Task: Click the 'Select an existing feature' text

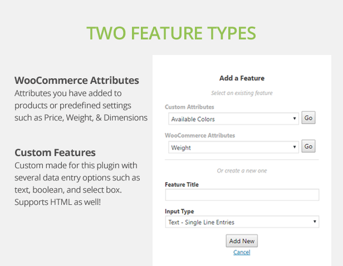Action: (242, 93)
